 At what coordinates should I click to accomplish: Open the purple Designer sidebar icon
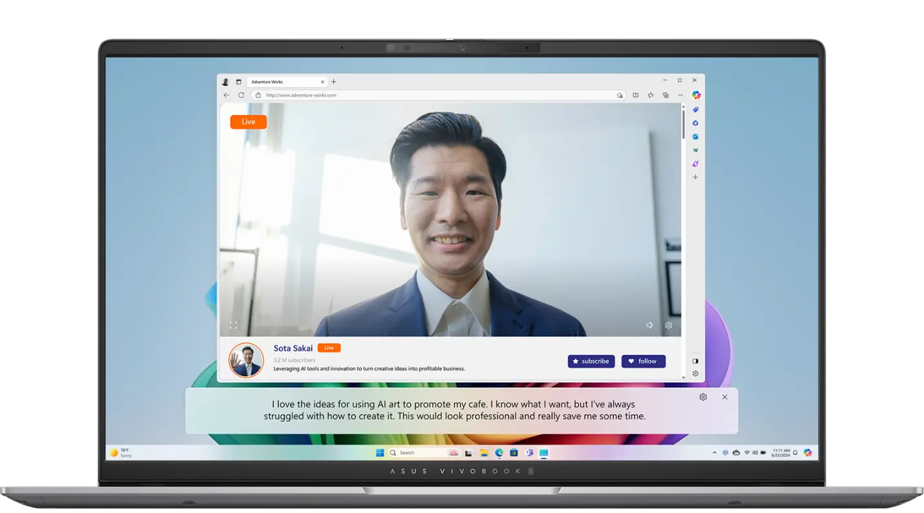pos(695,164)
